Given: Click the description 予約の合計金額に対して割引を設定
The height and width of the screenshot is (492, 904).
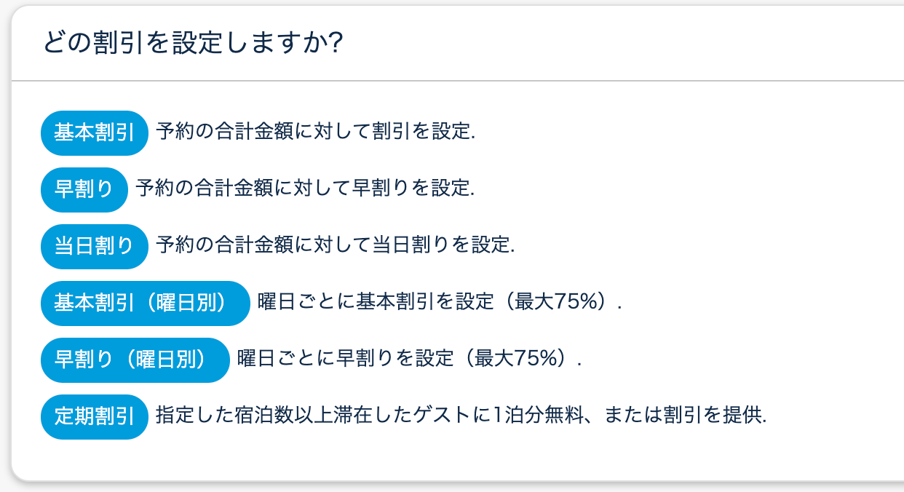Looking at the screenshot, I should 314,132.
